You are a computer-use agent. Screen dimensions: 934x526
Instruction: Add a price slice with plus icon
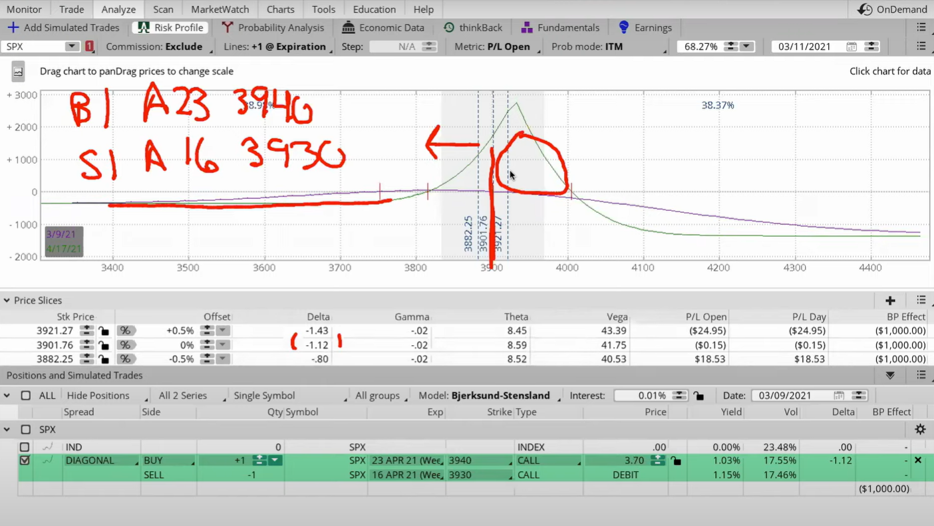click(890, 301)
